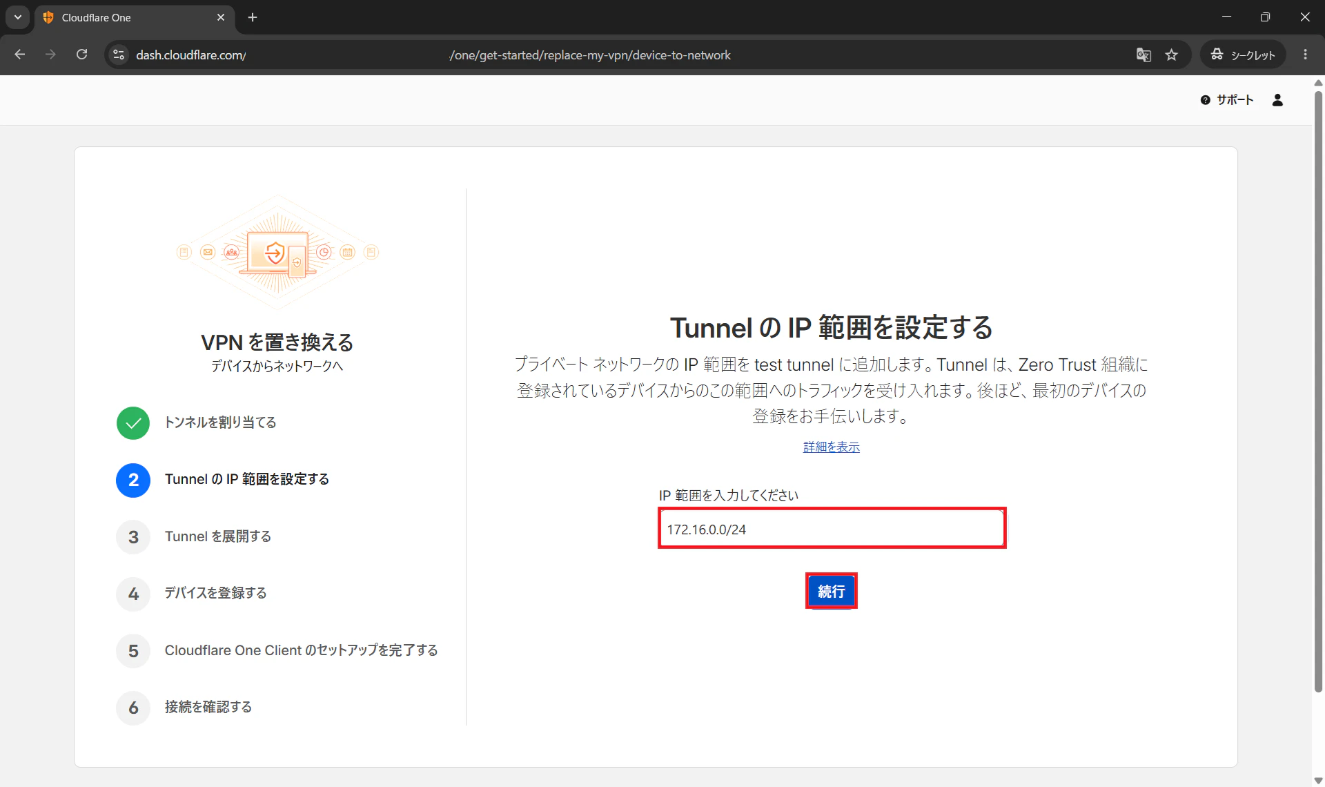1325x787 pixels.
Task: Click the VPN replacement illustration
Action: pyautogui.click(x=277, y=252)
